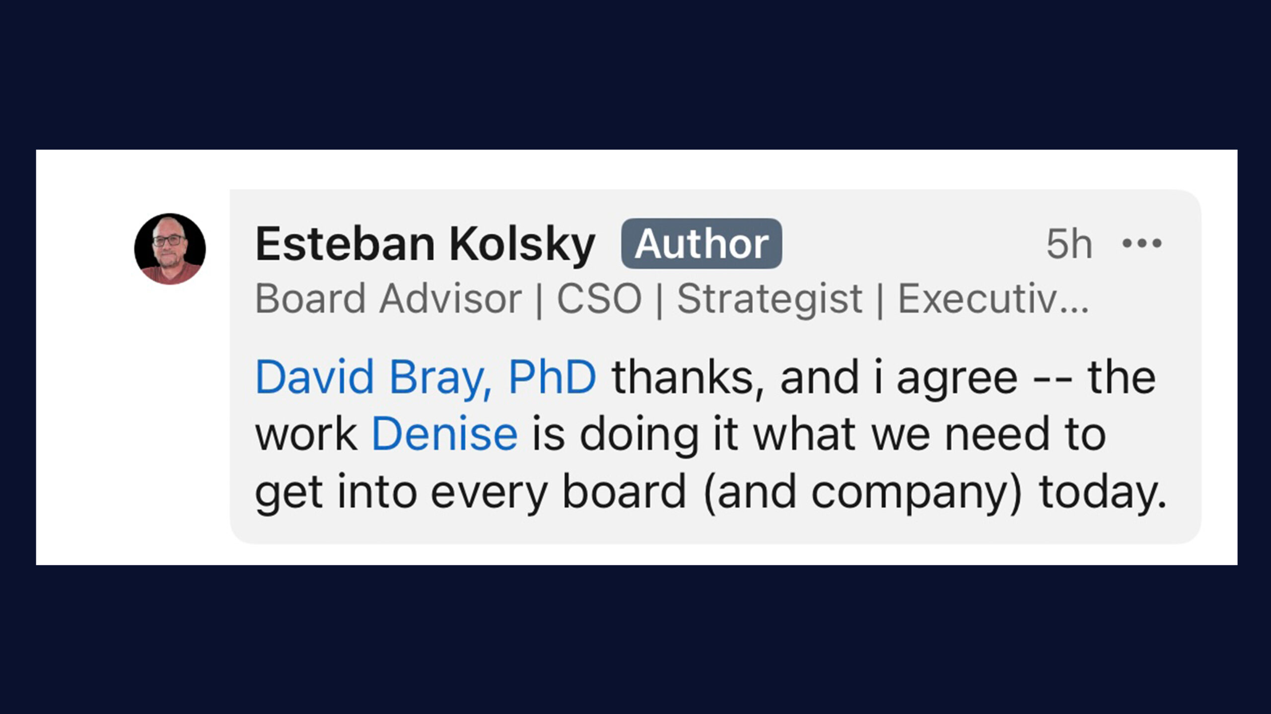Image resolution: width=1271 pixels, height=714 pixels.
Task: Open Esteban Kolsky's profile photo
Action: pos(170,249)
